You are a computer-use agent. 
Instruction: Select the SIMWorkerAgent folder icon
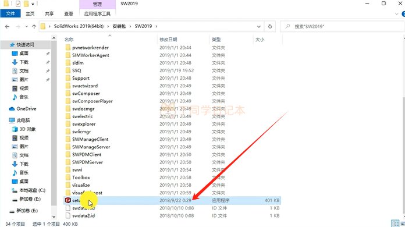[68, 55]
